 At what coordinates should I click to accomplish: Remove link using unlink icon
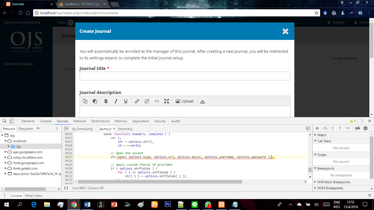click(147, 101)
